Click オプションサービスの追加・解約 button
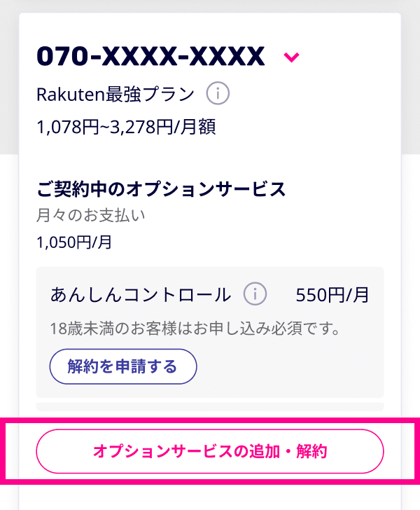The width and height of the screenshot is (420, 510). tap(210, 452)
